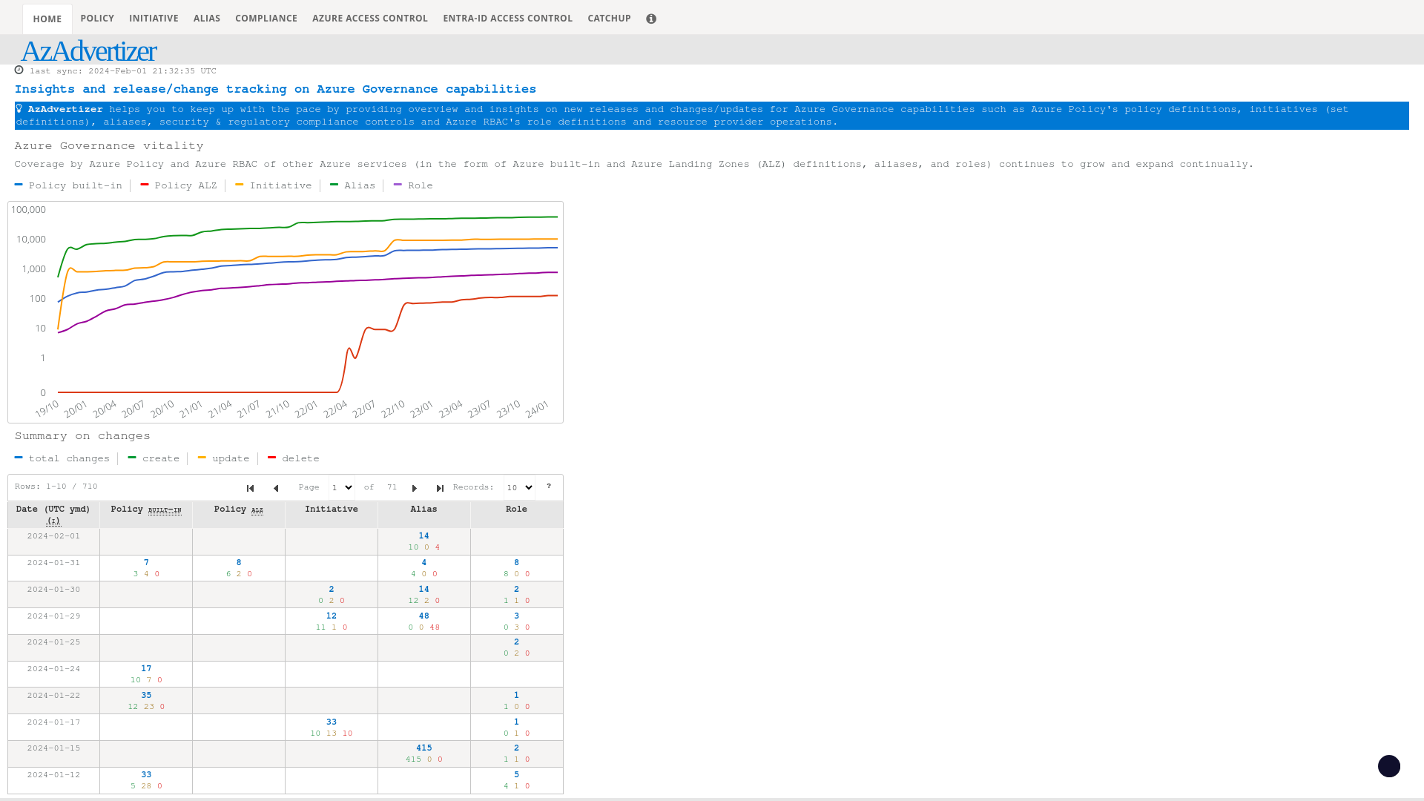Open Role 5 changes on 2024-01-12

coord(517,774)
